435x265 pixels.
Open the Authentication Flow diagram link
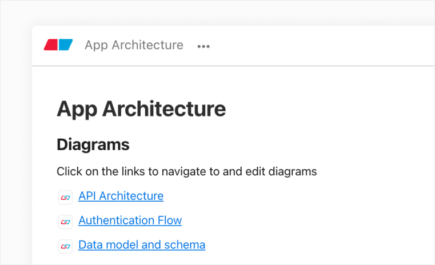[130, 220]
